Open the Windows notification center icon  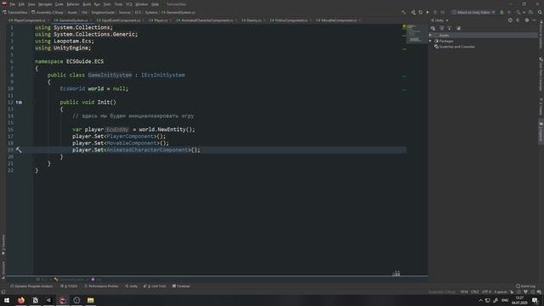click(535, 300)
